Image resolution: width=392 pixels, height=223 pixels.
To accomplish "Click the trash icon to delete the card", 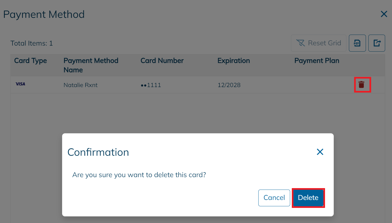I will point(362,85).
